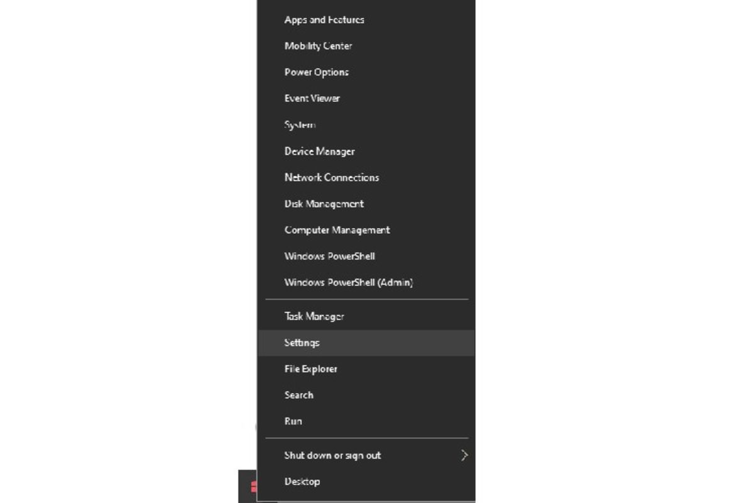Open Windows PowerShell
This screenshot has width=754, height=503.
click(x=329, y=256)
